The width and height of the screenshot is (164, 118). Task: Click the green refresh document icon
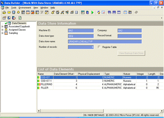click(20, 18)
